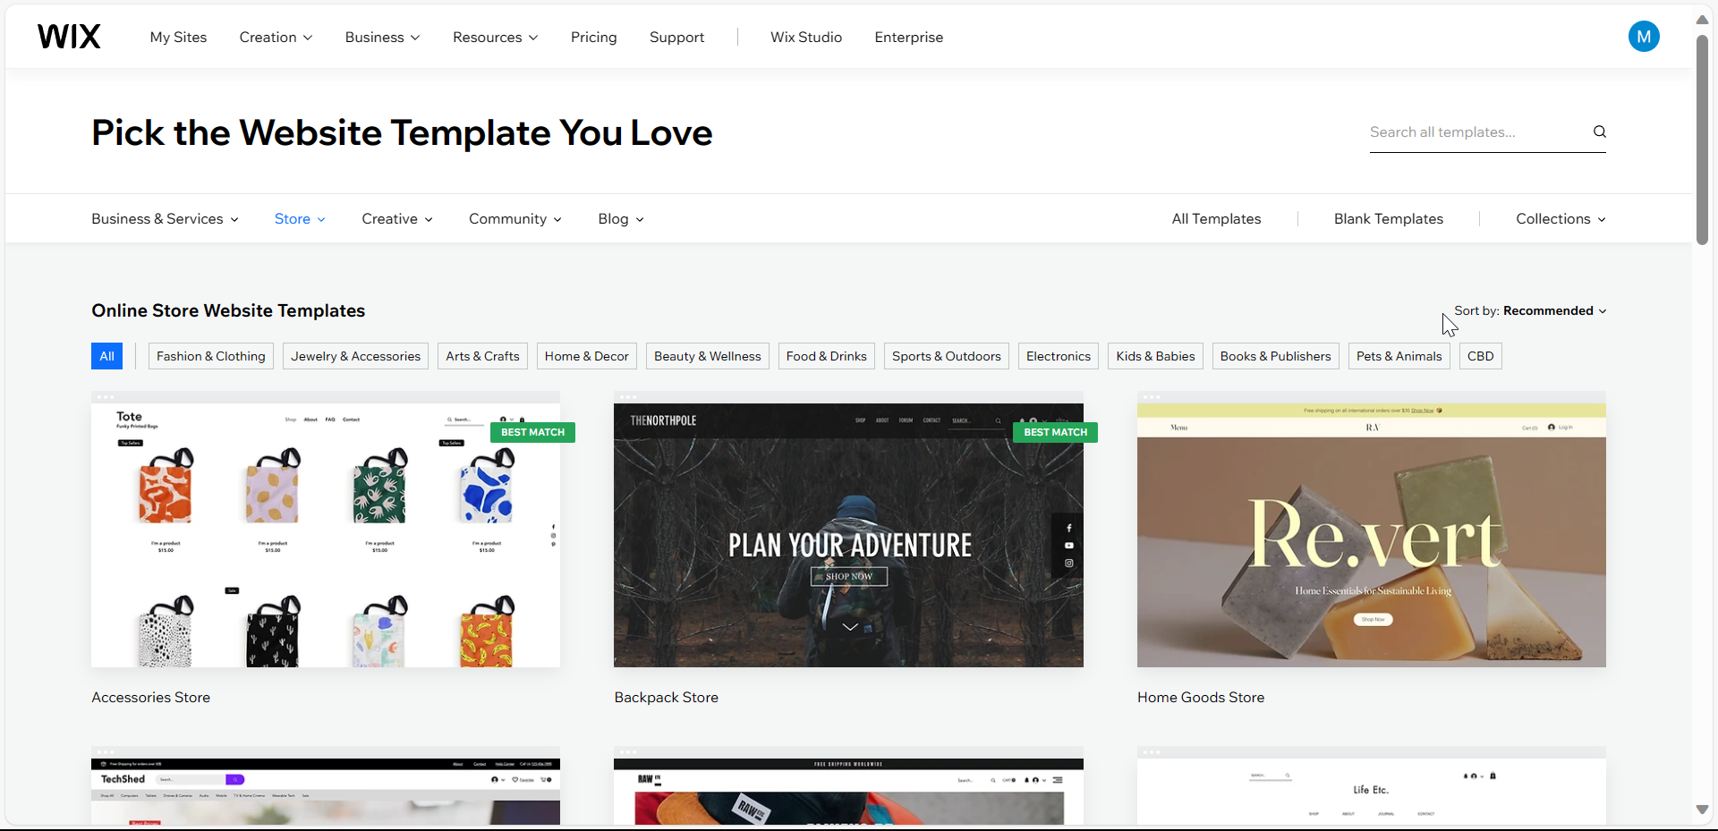This screenshot has height=831, width=1718.
Task: Open the Sort by Recommended dropdown
Action: point(1530,311)
